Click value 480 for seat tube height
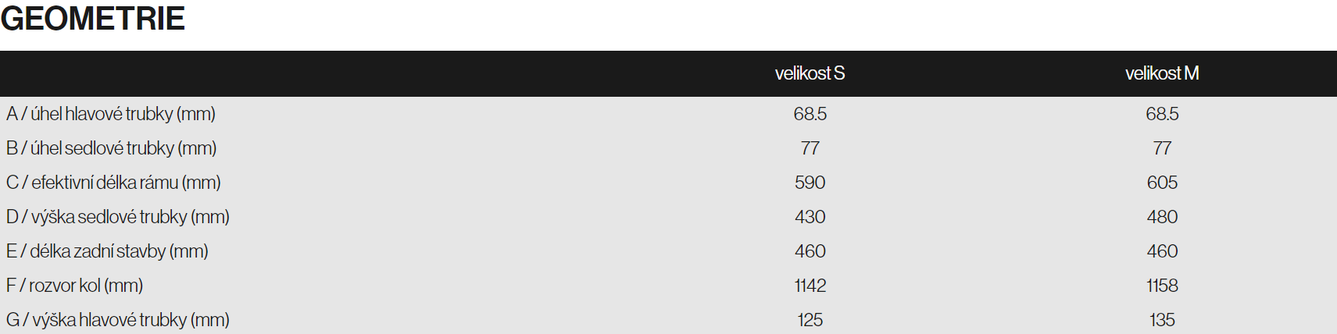The image size is (1337, 334). (x=1162, y=217)
